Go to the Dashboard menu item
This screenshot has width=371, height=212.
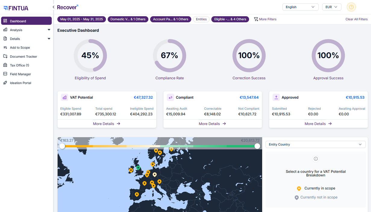click(x=26, y=21)
